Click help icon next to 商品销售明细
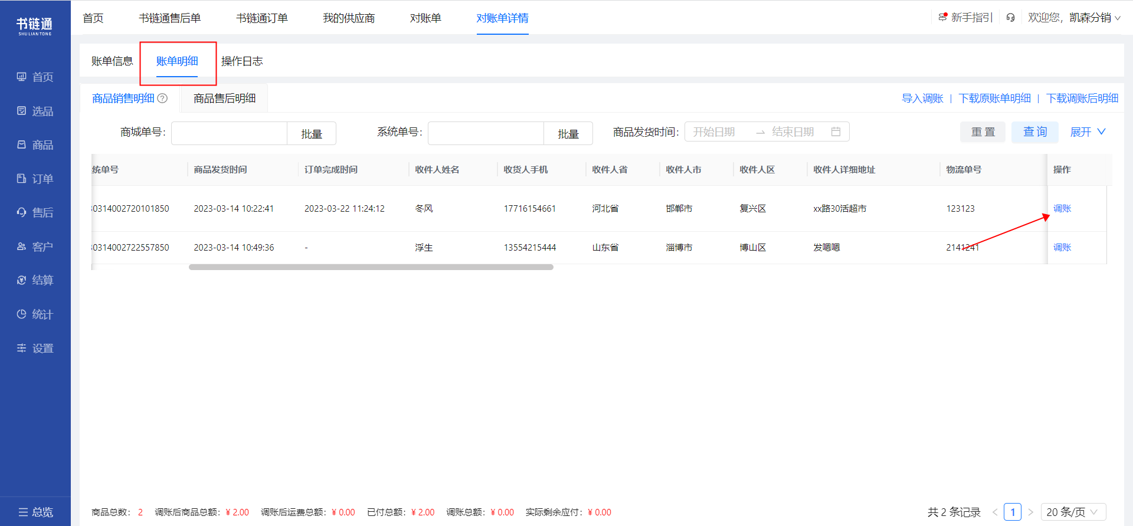Viewport: 1133px width, 526px height. pos(162,98)
